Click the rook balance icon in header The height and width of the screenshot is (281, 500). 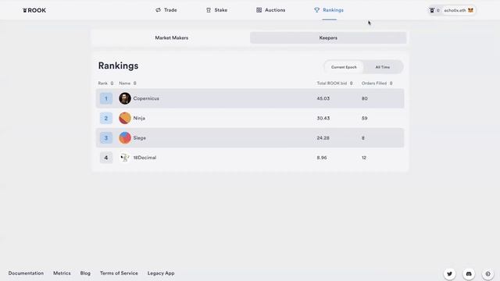pos(432,10)
